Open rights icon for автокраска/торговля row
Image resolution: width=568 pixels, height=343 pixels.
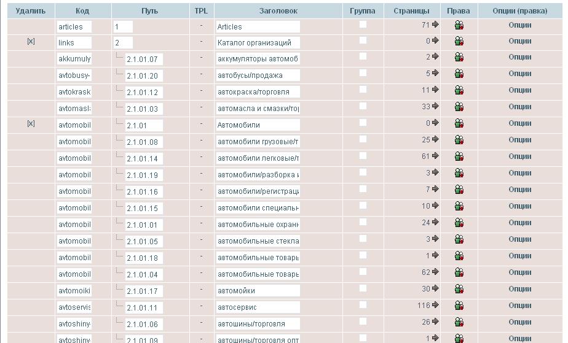click(459, 91)
